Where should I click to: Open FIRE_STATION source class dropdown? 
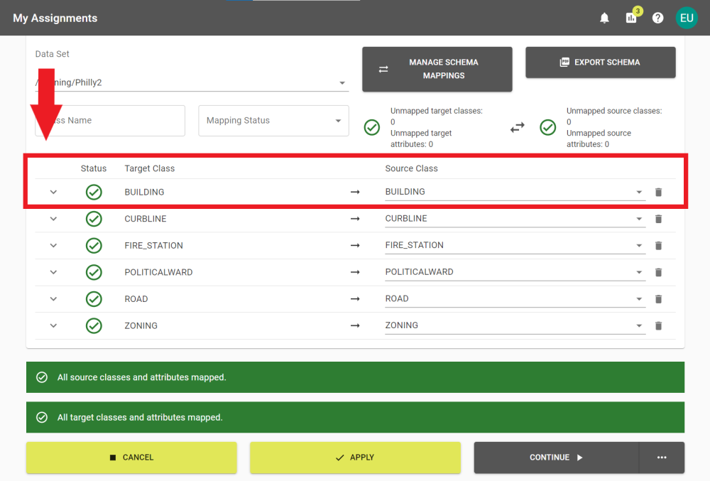[x=515, y=245]
